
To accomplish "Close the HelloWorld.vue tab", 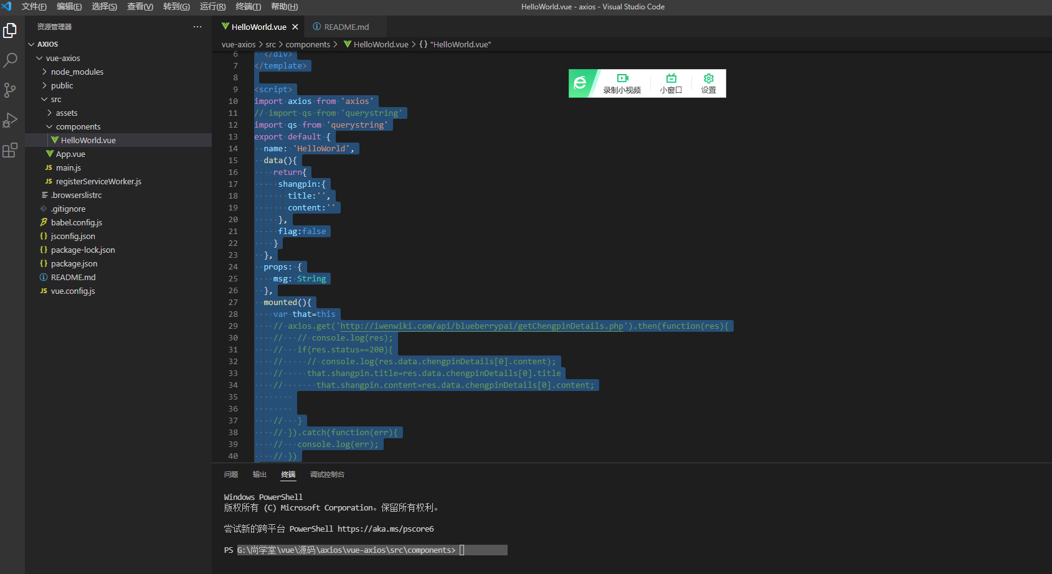I will 295,27.
